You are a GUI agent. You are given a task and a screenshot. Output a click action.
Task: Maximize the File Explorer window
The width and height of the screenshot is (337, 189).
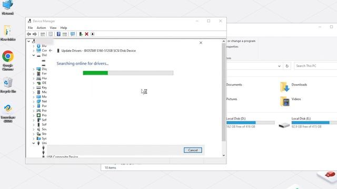tap(331, 27)
